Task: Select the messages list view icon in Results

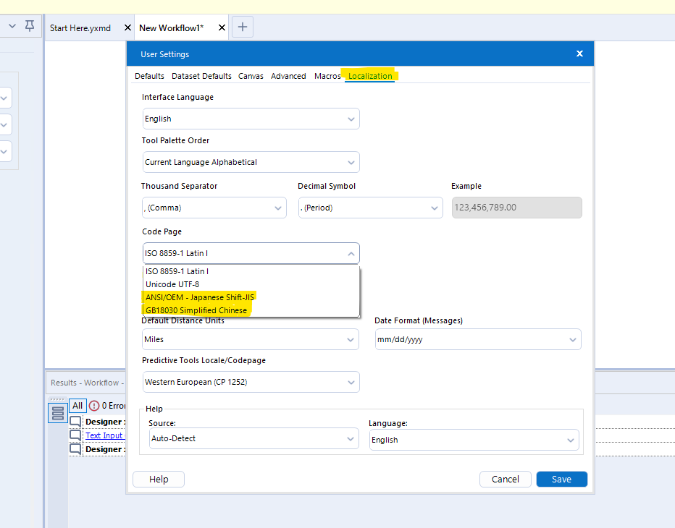Action: click(x=57, y=412)
